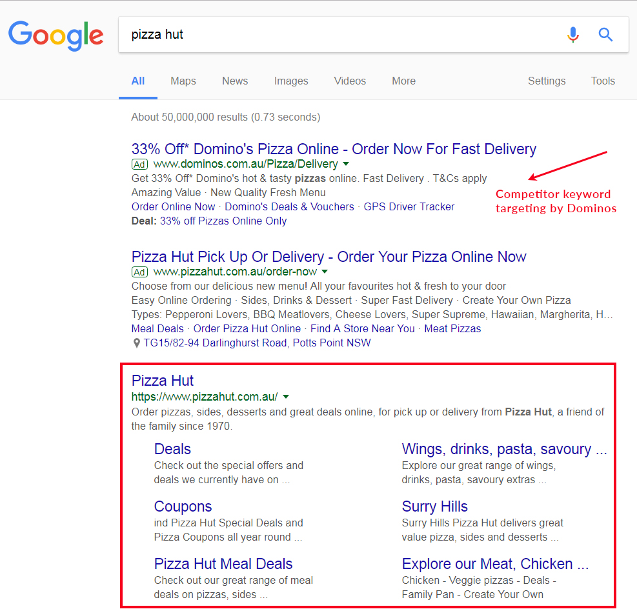
Task: Click the Types: Pepperoni Lovers description line
Action: [x=372, y=315]
